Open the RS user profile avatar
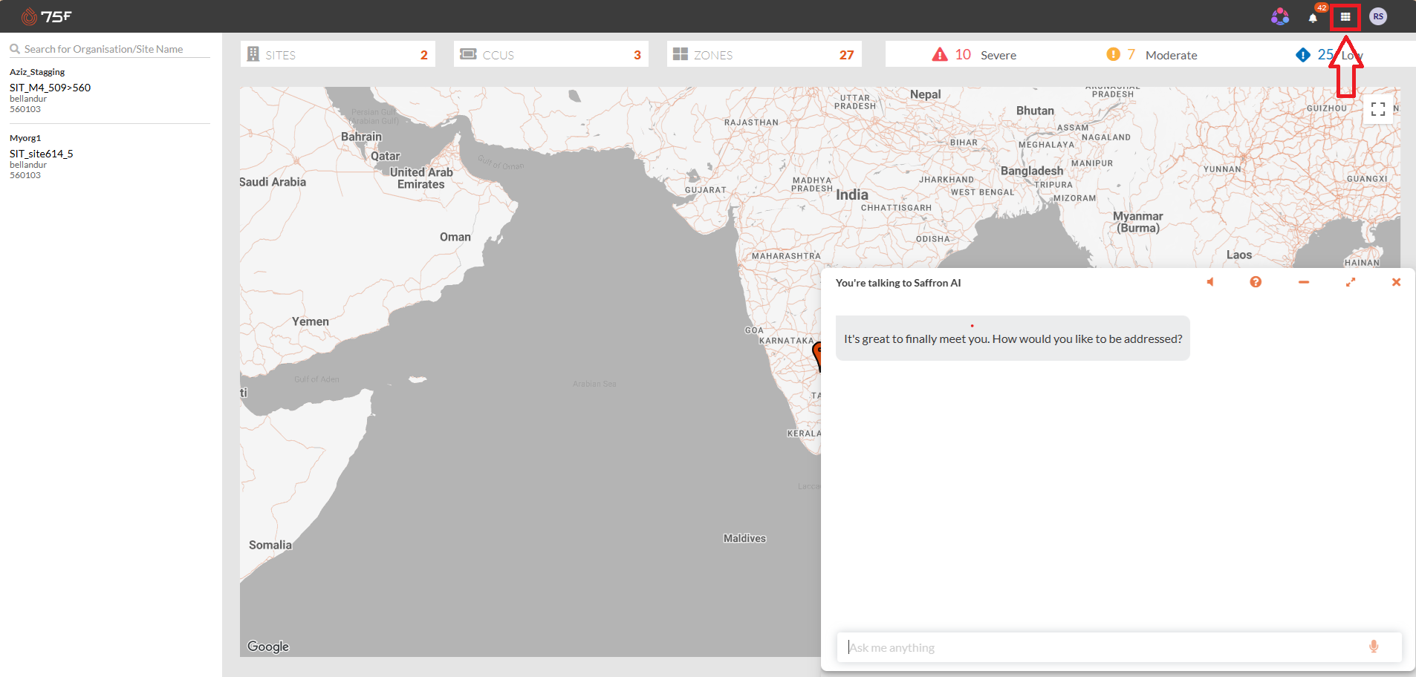1416x677 pixels. (1378, 16)
